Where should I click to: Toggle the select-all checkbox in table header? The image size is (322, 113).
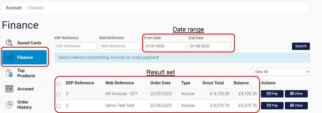(58, 84)
